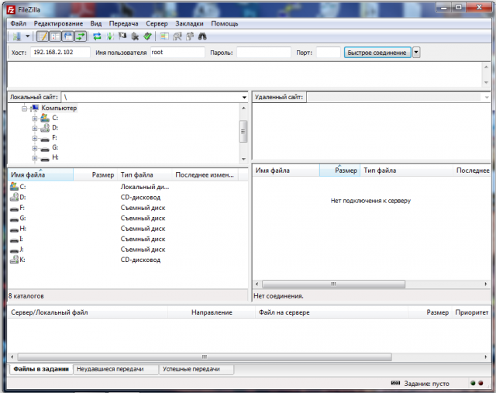This screenshot has width=496, height=393.
Task: Sort local files by Имя файла
Action: click(40, 174)
